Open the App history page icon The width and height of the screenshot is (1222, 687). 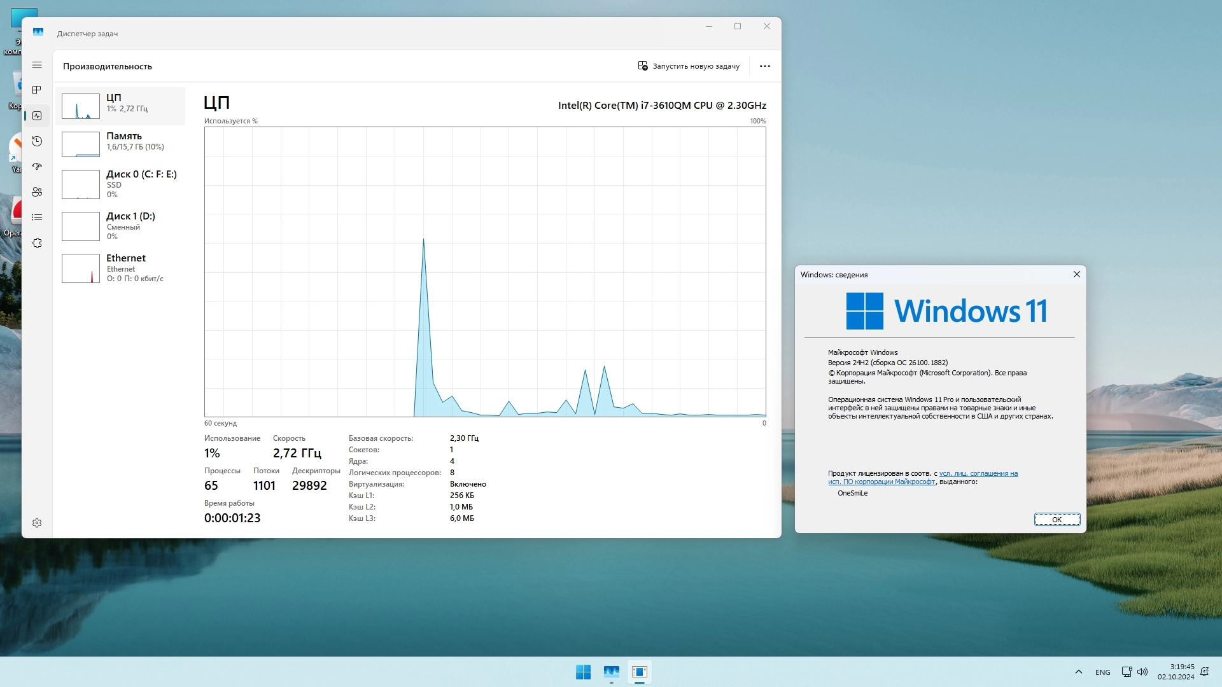click(37, 141)
